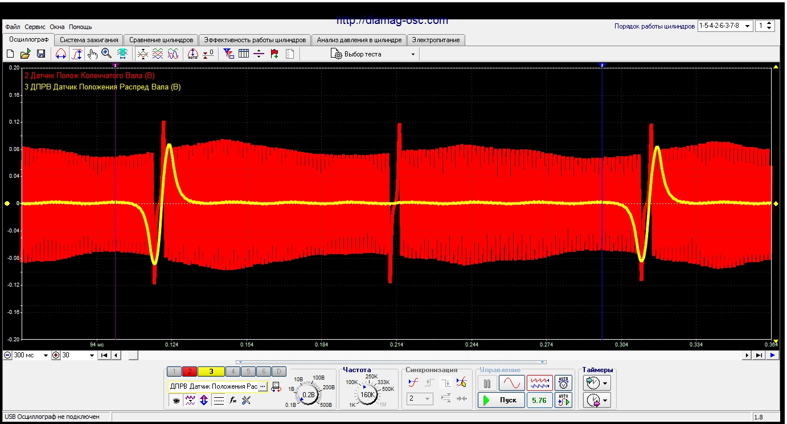Viewport: 787px width, 424px height.
Task: Toggle channel 1 button
Action: (x=175, y=372)
